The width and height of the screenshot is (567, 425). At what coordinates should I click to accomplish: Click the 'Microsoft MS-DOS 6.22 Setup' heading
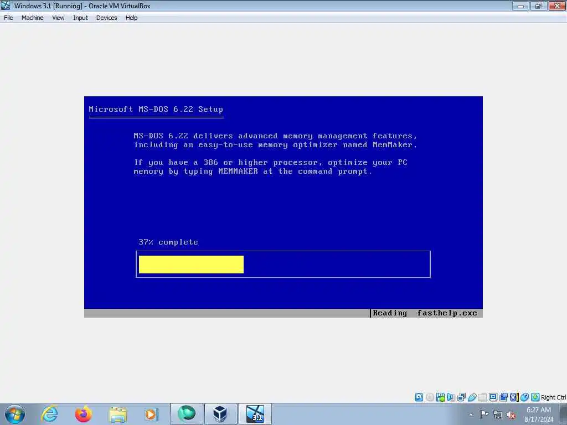pyautogui.click(x=156, y=109)
